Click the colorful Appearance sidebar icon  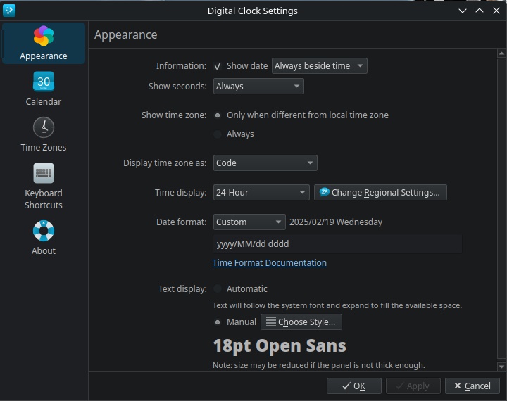[44, 36]
